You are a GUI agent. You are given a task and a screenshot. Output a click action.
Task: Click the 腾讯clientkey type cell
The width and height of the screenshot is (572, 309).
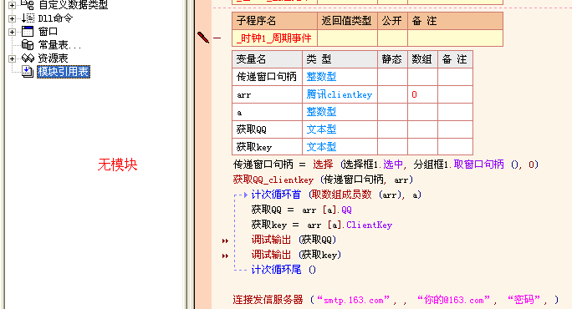point(340,94)
